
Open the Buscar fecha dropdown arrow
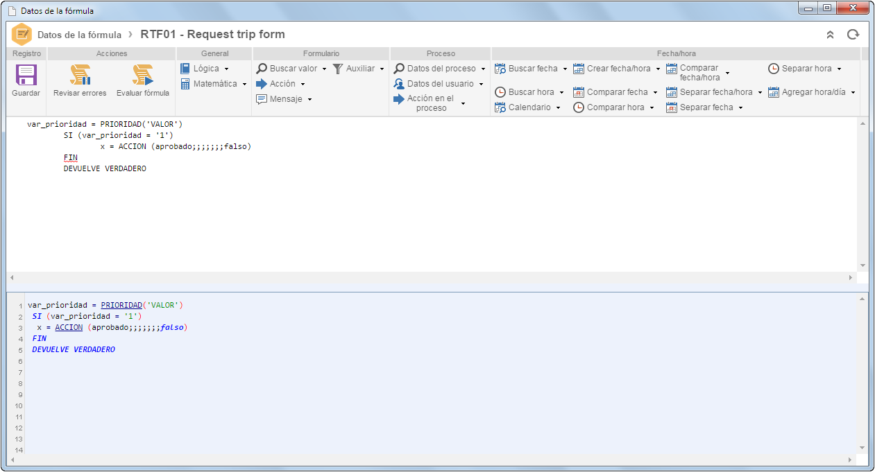565,69
